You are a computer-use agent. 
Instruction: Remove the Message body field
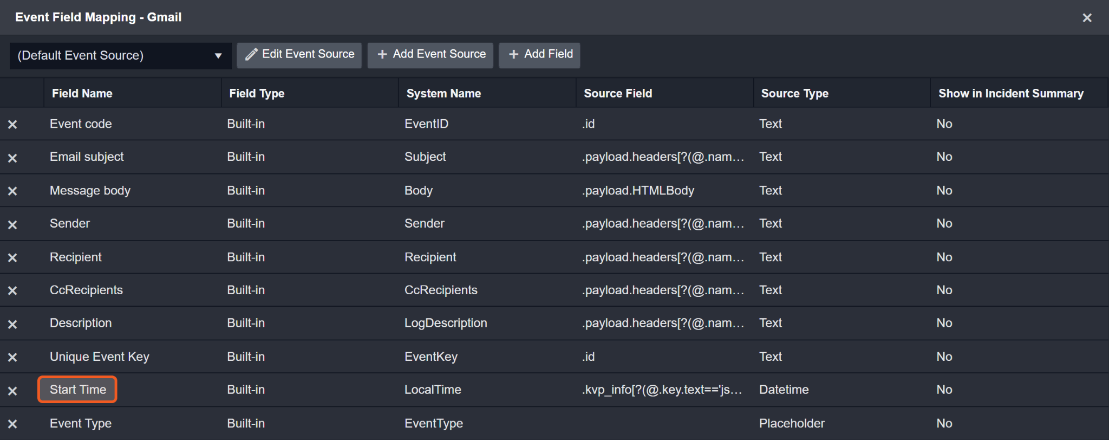pos(12,191)
